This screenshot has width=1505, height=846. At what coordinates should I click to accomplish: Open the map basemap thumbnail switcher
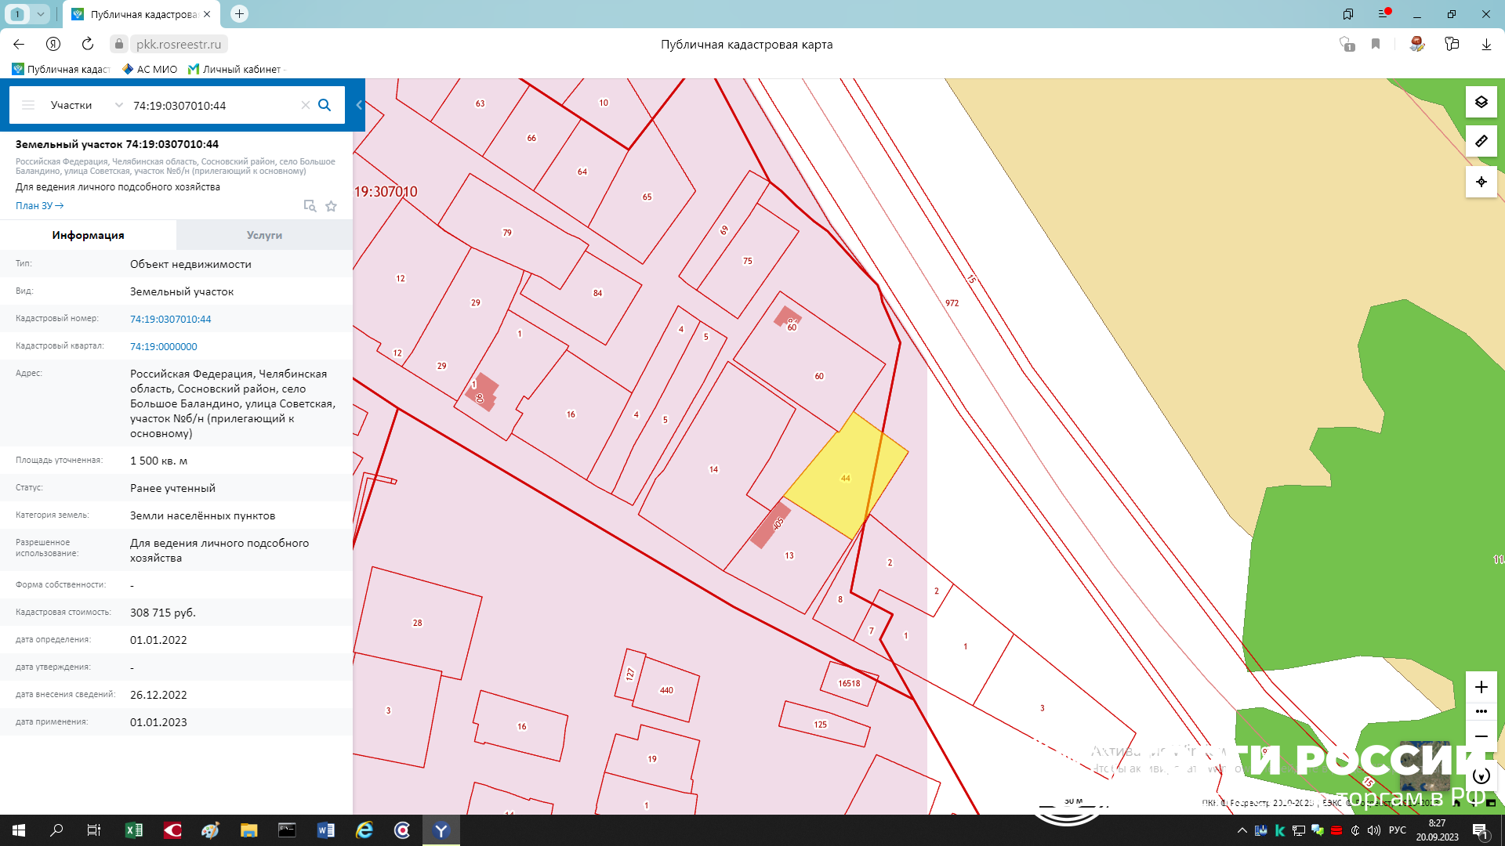(x=1424, y=766)
